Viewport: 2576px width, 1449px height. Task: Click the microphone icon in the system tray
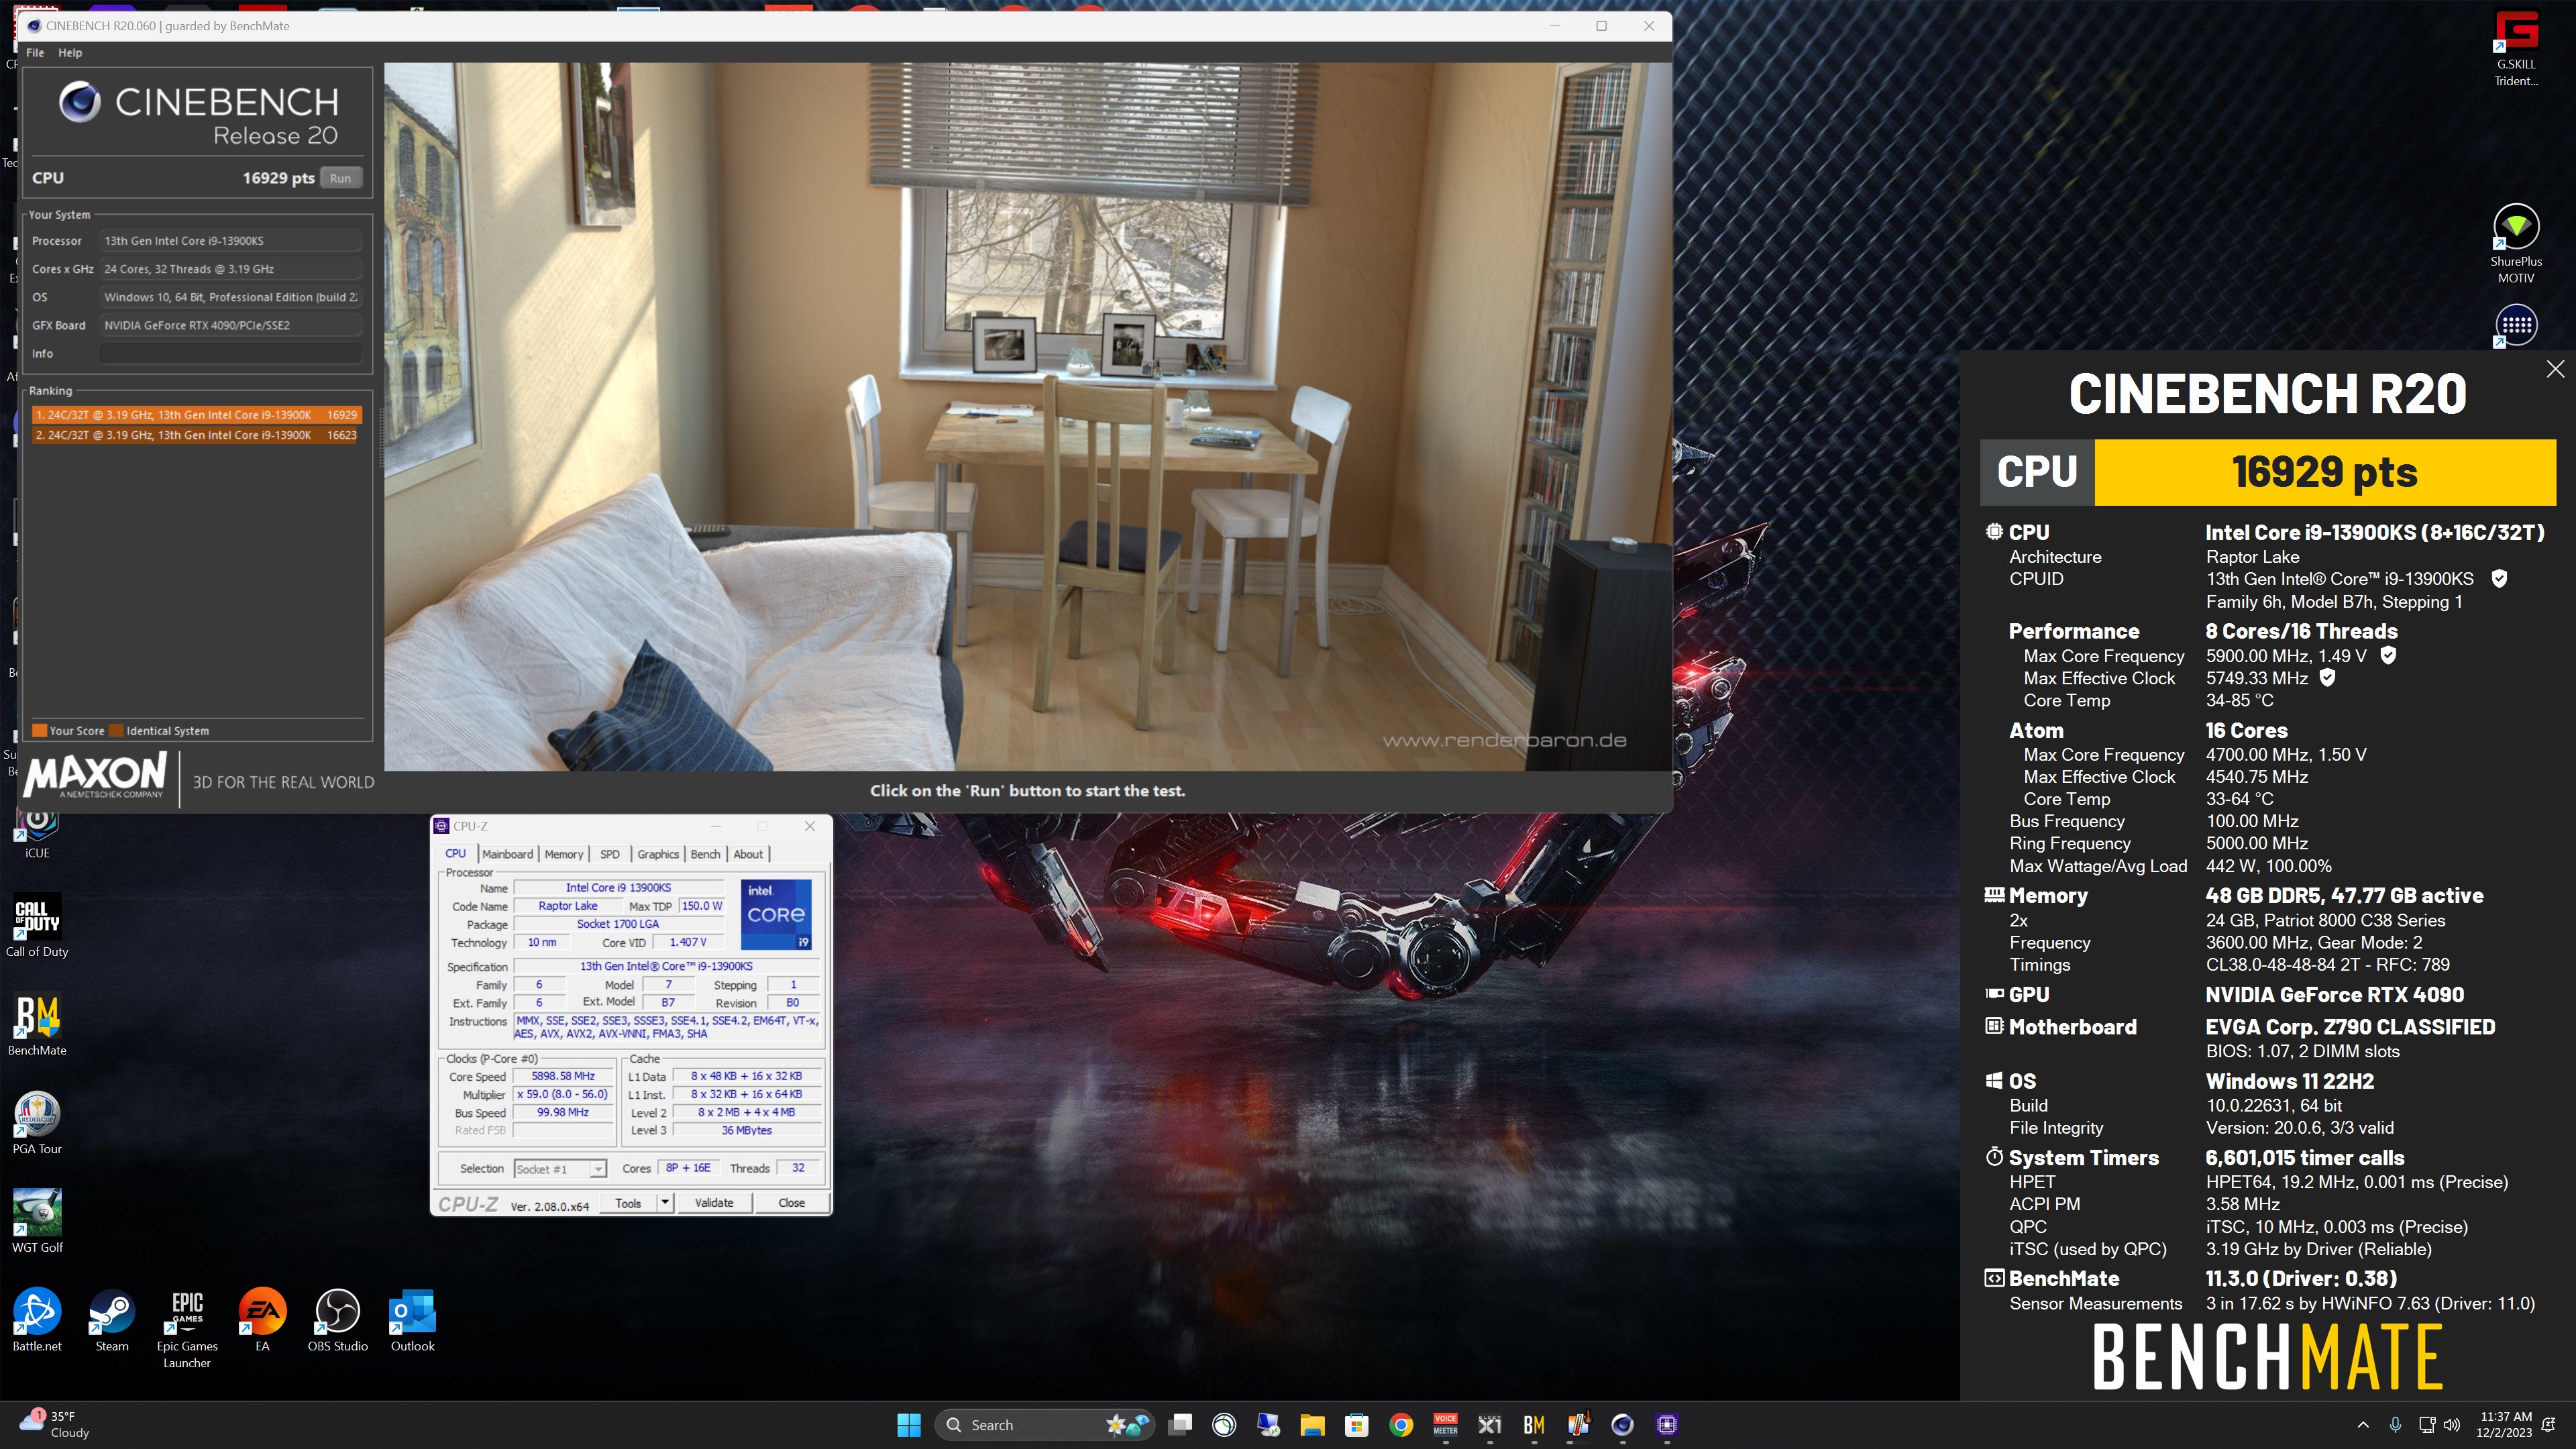(x=2394, y=1425)
